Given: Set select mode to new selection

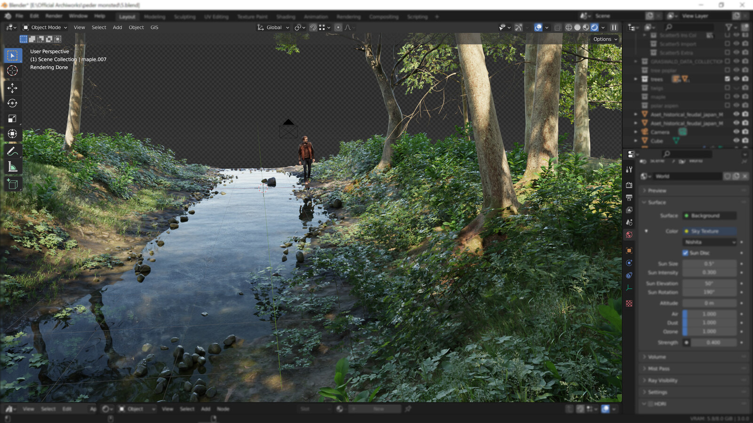Looking at the screenshot, I should (24, 39).
